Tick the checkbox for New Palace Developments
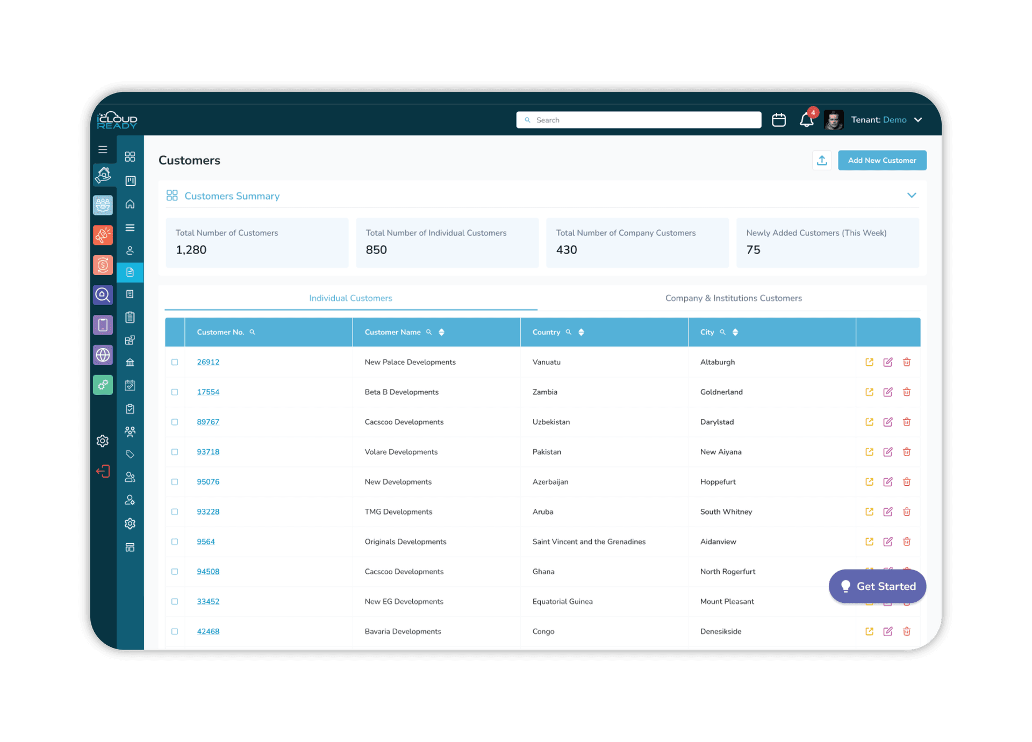 [x=175, y=362]
